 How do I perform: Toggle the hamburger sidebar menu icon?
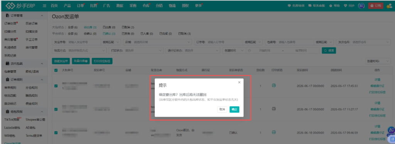click(x=45, y=6)
